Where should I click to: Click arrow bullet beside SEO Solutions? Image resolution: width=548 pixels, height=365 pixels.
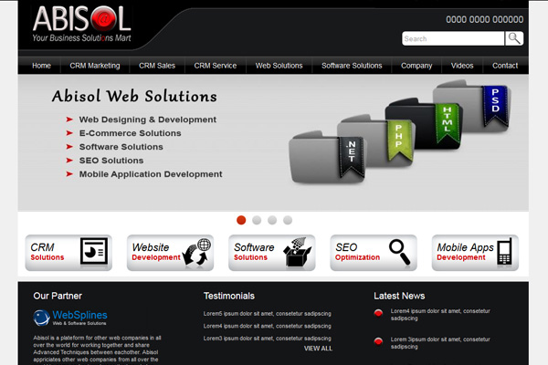point(69,161)
